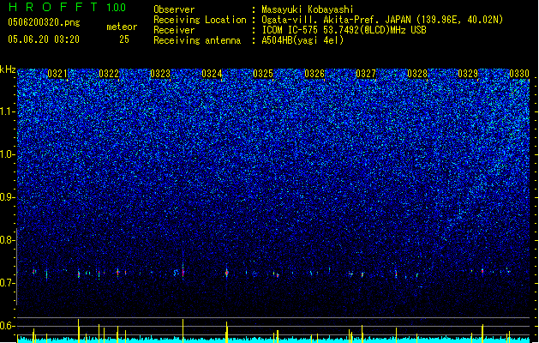The image size is (539, 343).
Task: Click the Observer label
Action: tap(174, 9)
